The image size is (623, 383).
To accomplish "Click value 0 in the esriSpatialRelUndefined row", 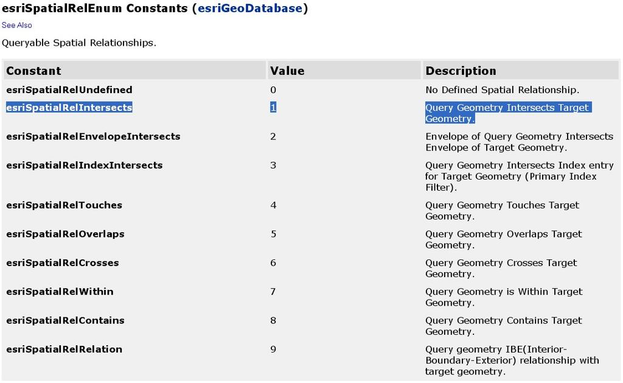I will click(x=273, y=90).
